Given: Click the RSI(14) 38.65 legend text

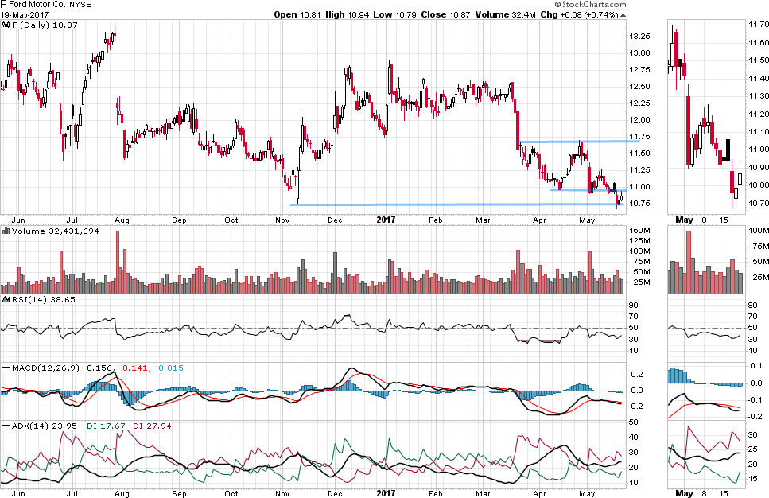Looking at the screenshot, I should click(x=44, y=299).
